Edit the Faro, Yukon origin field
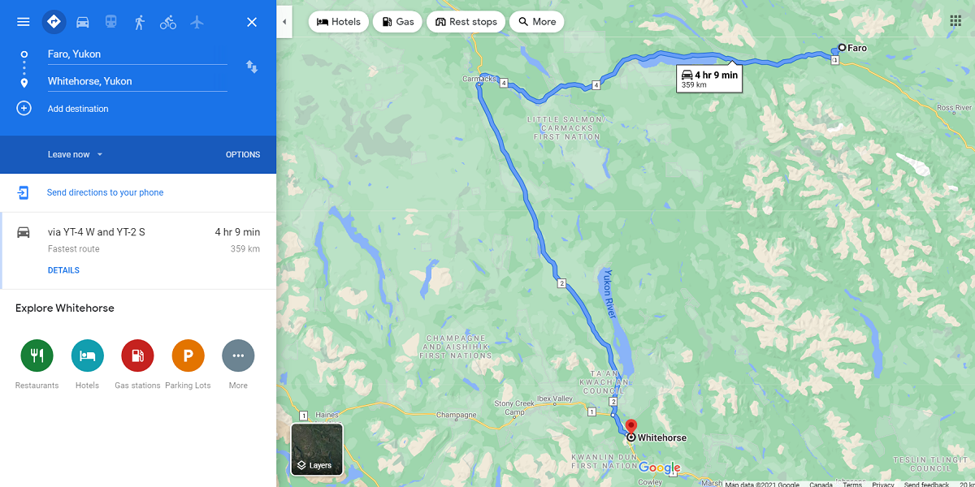This screenshot has height=487, width=975. point(136,54)
